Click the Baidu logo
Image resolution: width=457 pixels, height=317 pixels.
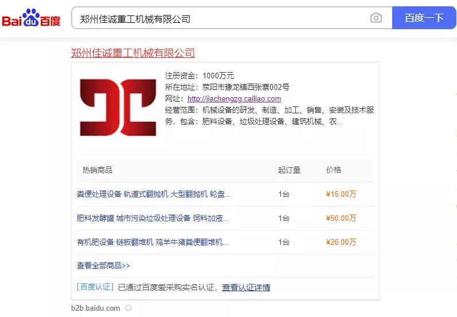tap(31, 18)
